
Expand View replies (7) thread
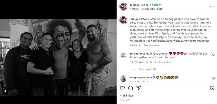(x=147, y=69)
